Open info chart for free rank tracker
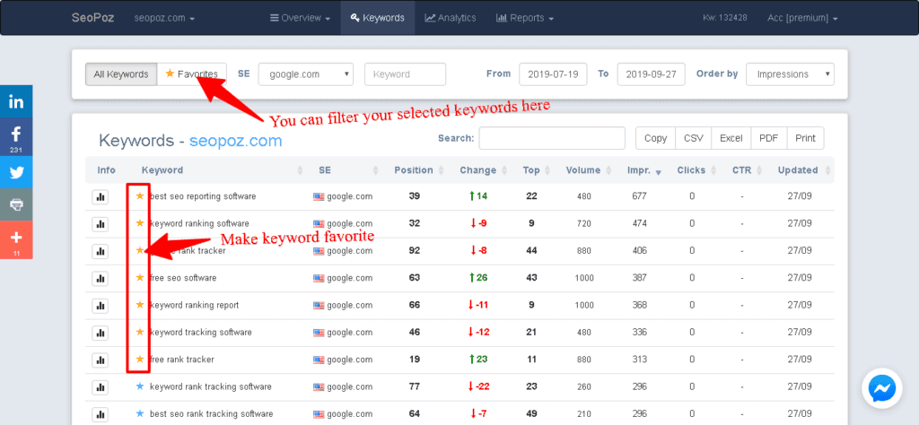 (x=101, y=360)
